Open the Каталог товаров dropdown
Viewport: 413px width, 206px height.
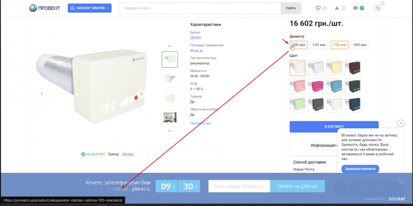[x=90, y=8]
